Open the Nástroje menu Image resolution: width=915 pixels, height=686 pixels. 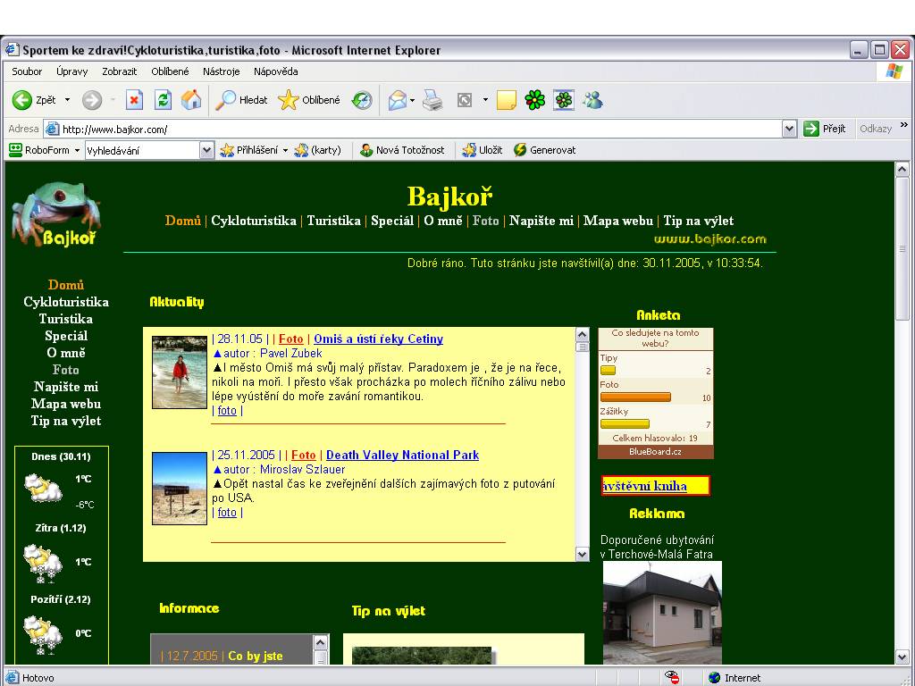[x=222, y=71]
